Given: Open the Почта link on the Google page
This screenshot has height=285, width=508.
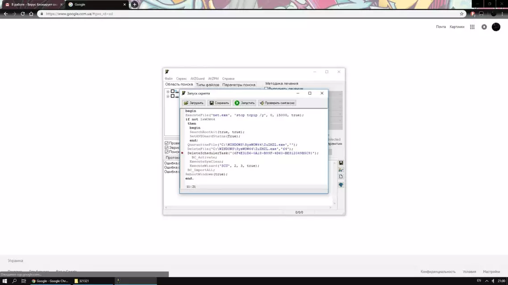Looking at the screenshot, I should [441, 27].
